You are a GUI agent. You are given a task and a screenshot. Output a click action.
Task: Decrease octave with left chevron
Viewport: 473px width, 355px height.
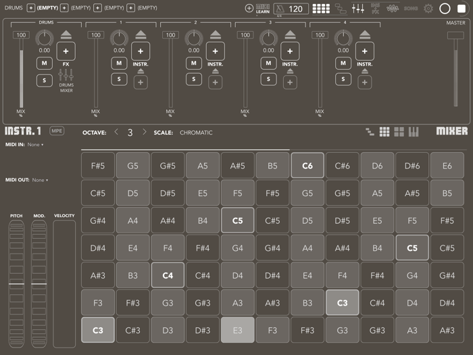pyautogui.click(x=116, y=132)
